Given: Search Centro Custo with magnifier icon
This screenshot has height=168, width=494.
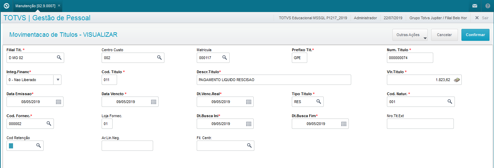Looking at the screenshot, I should click(159, 58).
